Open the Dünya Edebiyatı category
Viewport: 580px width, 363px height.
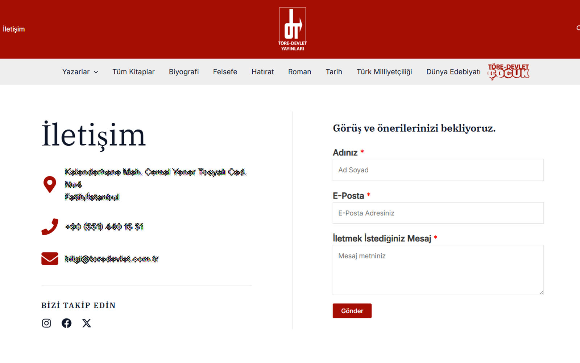click(x=453, y=72)
